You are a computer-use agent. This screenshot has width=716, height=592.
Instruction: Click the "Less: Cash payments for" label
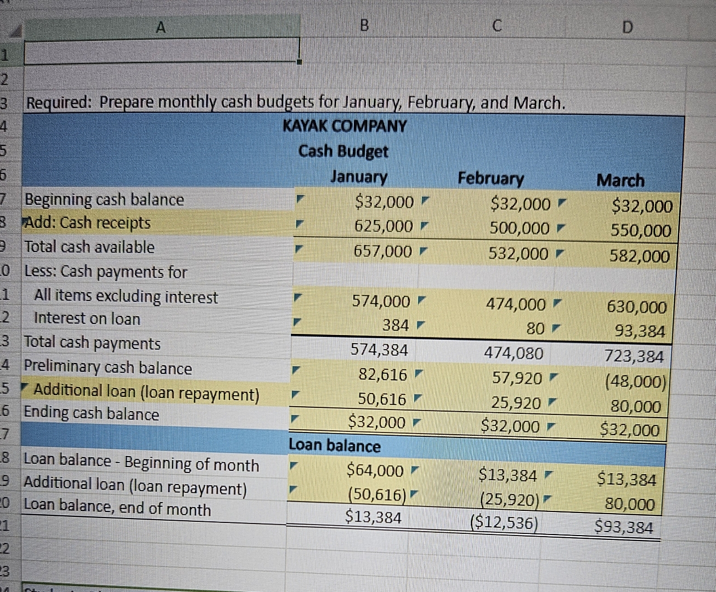pos(105,272)
